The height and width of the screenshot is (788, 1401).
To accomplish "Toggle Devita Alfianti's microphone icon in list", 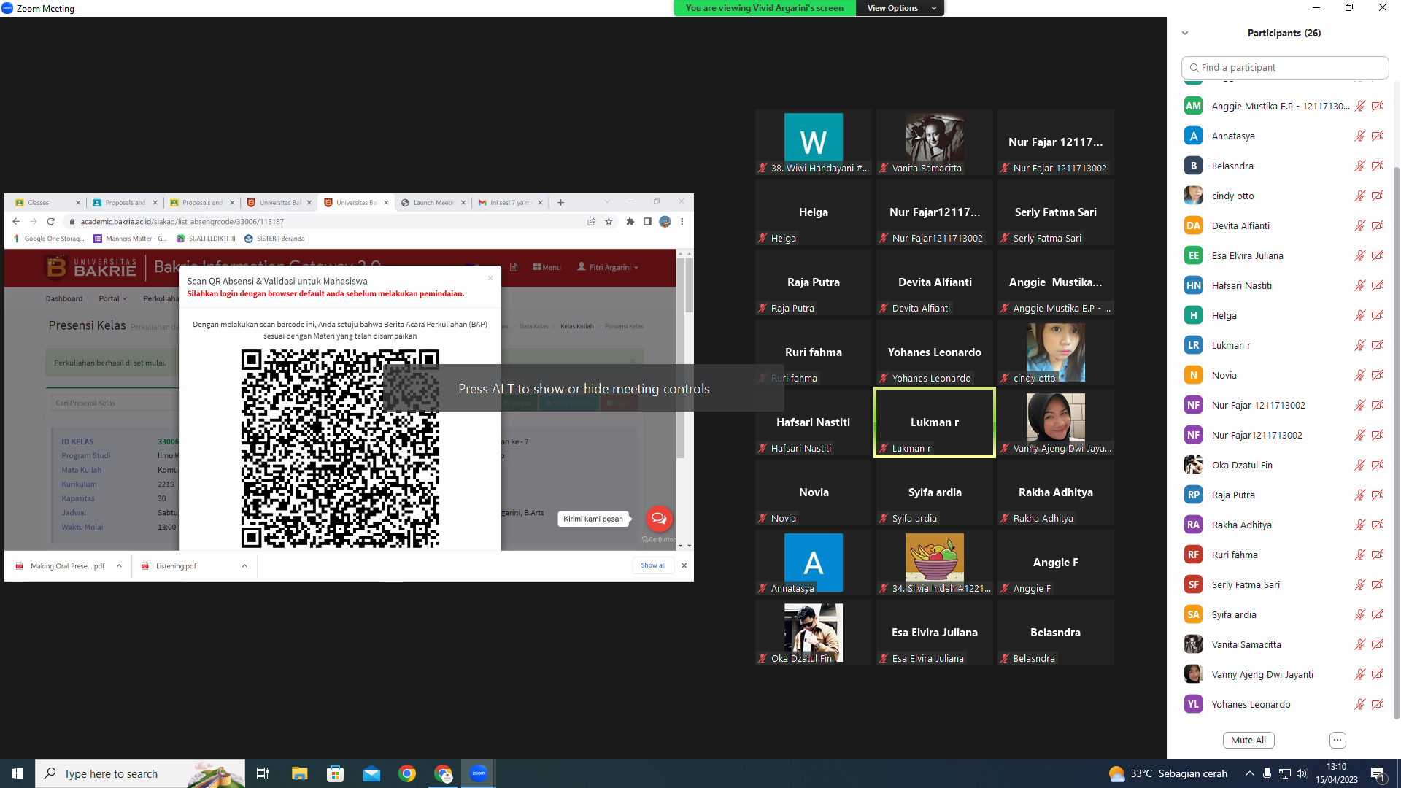I will (x=1360, y=225).
